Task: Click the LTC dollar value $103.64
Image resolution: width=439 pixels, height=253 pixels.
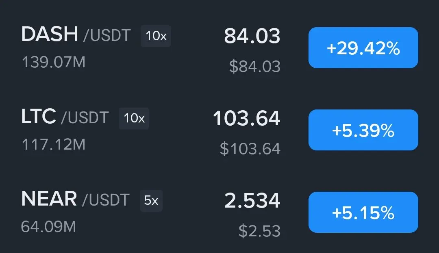Action: click(250, 148)
